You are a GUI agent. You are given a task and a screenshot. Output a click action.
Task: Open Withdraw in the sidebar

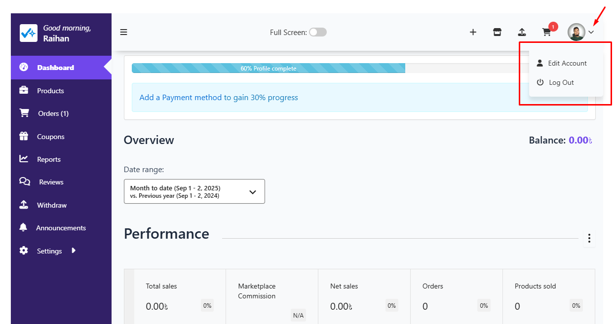click(61, 205)
